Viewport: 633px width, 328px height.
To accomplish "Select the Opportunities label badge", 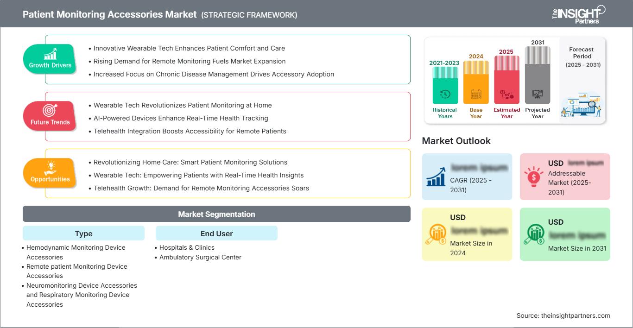I will 50,172.
